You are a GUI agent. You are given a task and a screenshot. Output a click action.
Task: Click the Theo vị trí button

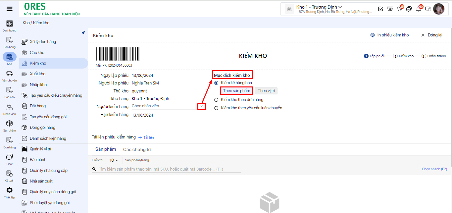266,91
